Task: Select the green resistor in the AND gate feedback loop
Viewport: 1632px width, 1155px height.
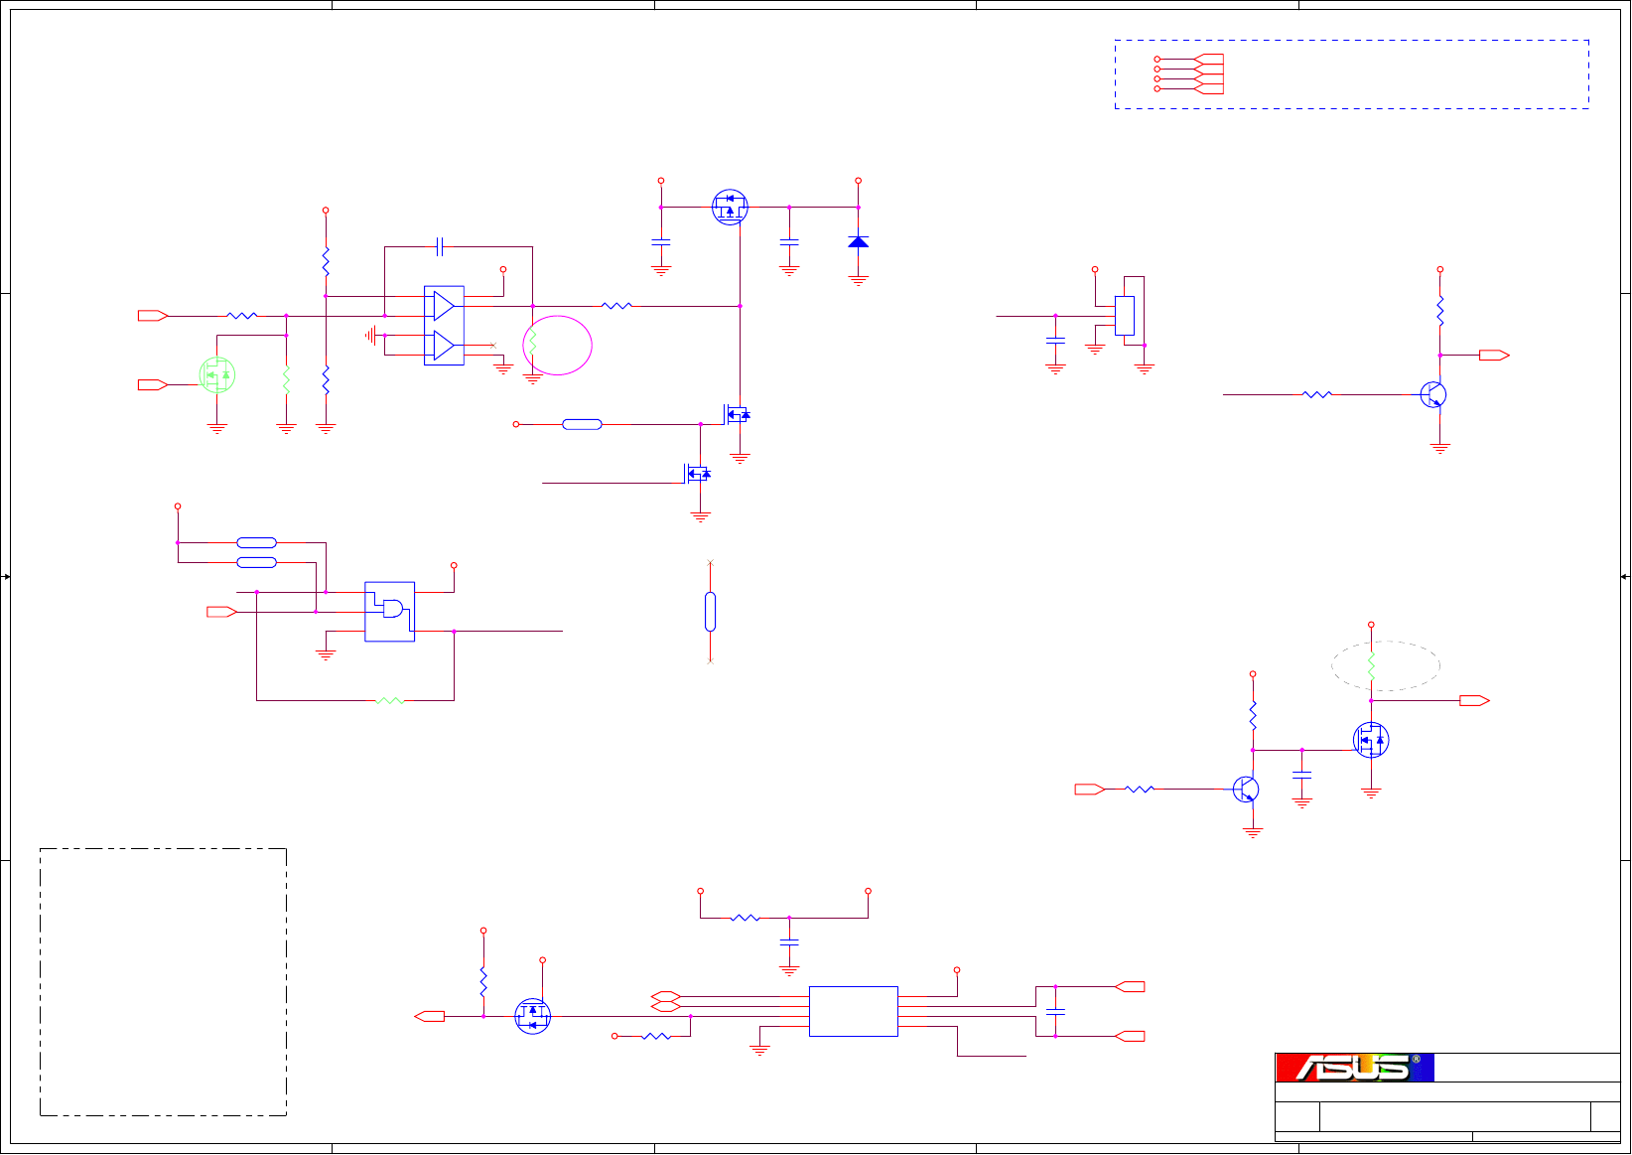Action: pos(390,701)
